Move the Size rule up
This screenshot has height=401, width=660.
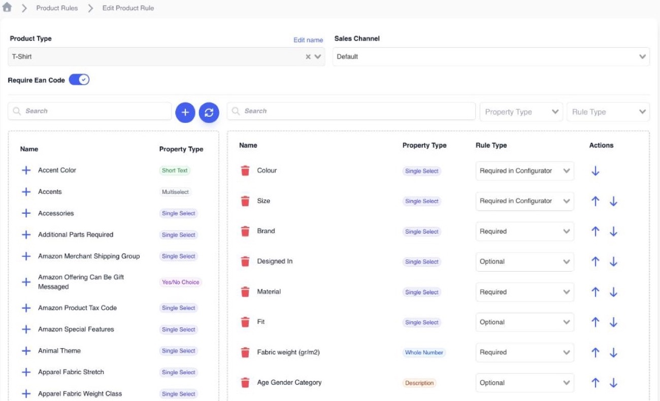(596, 202)
